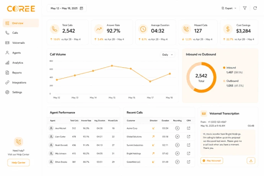This screenshot has width=264, height=176.
Task: Go to Calls in the sidebar
Action: pos(15,33)
